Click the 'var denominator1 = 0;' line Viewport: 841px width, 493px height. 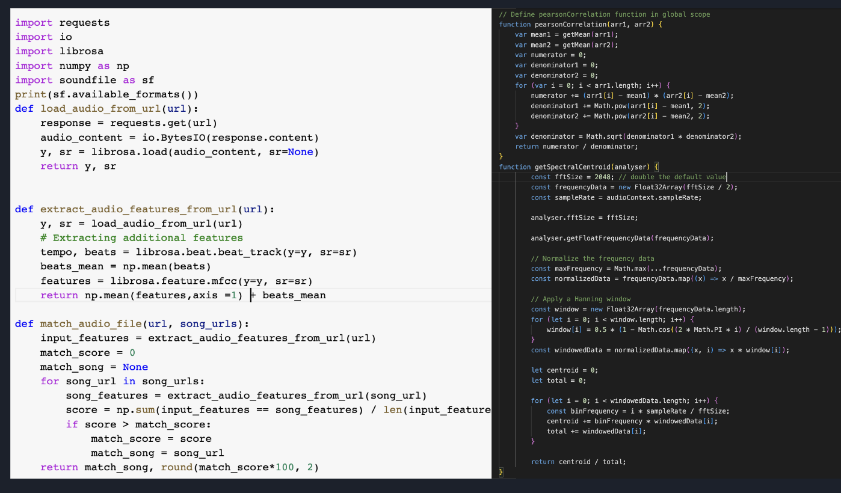(x=556, y=65)
